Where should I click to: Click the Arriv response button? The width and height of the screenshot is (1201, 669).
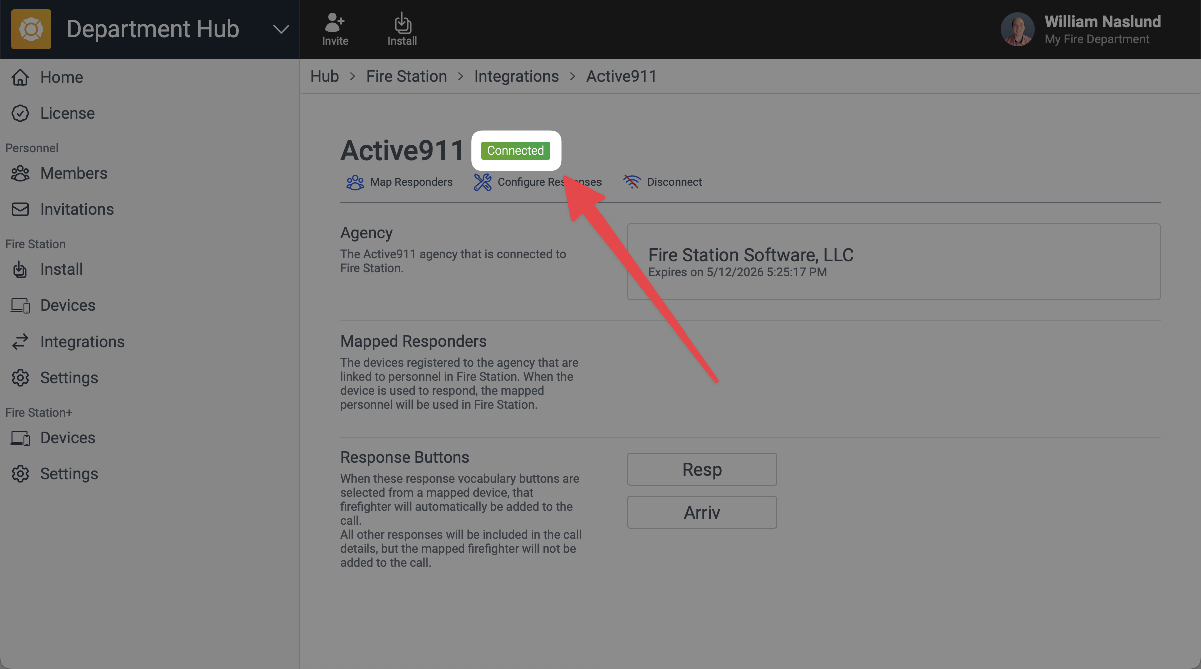[702, 512]
